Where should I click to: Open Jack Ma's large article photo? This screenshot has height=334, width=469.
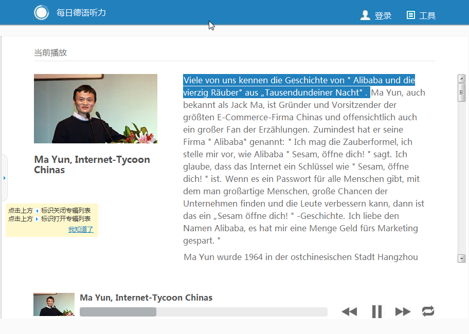(x=96, y=109)
